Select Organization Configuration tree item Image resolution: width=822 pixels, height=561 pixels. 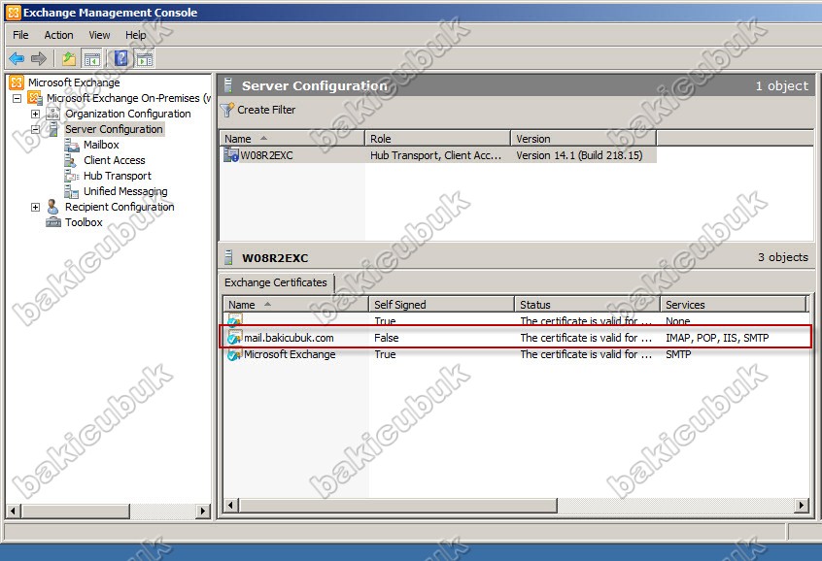tap(128, 114)
